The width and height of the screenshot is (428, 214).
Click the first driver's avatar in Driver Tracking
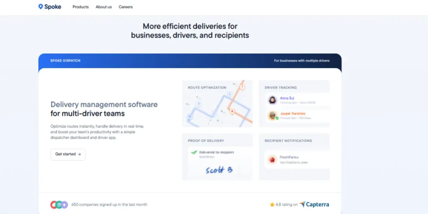[x=272, y=100]
